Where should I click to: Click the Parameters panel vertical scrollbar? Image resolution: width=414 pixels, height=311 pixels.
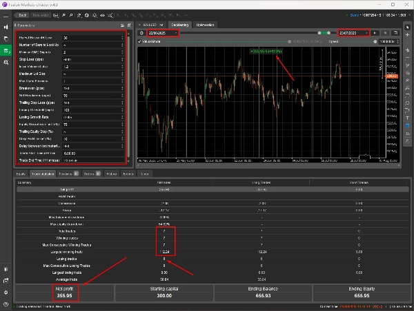128,98
